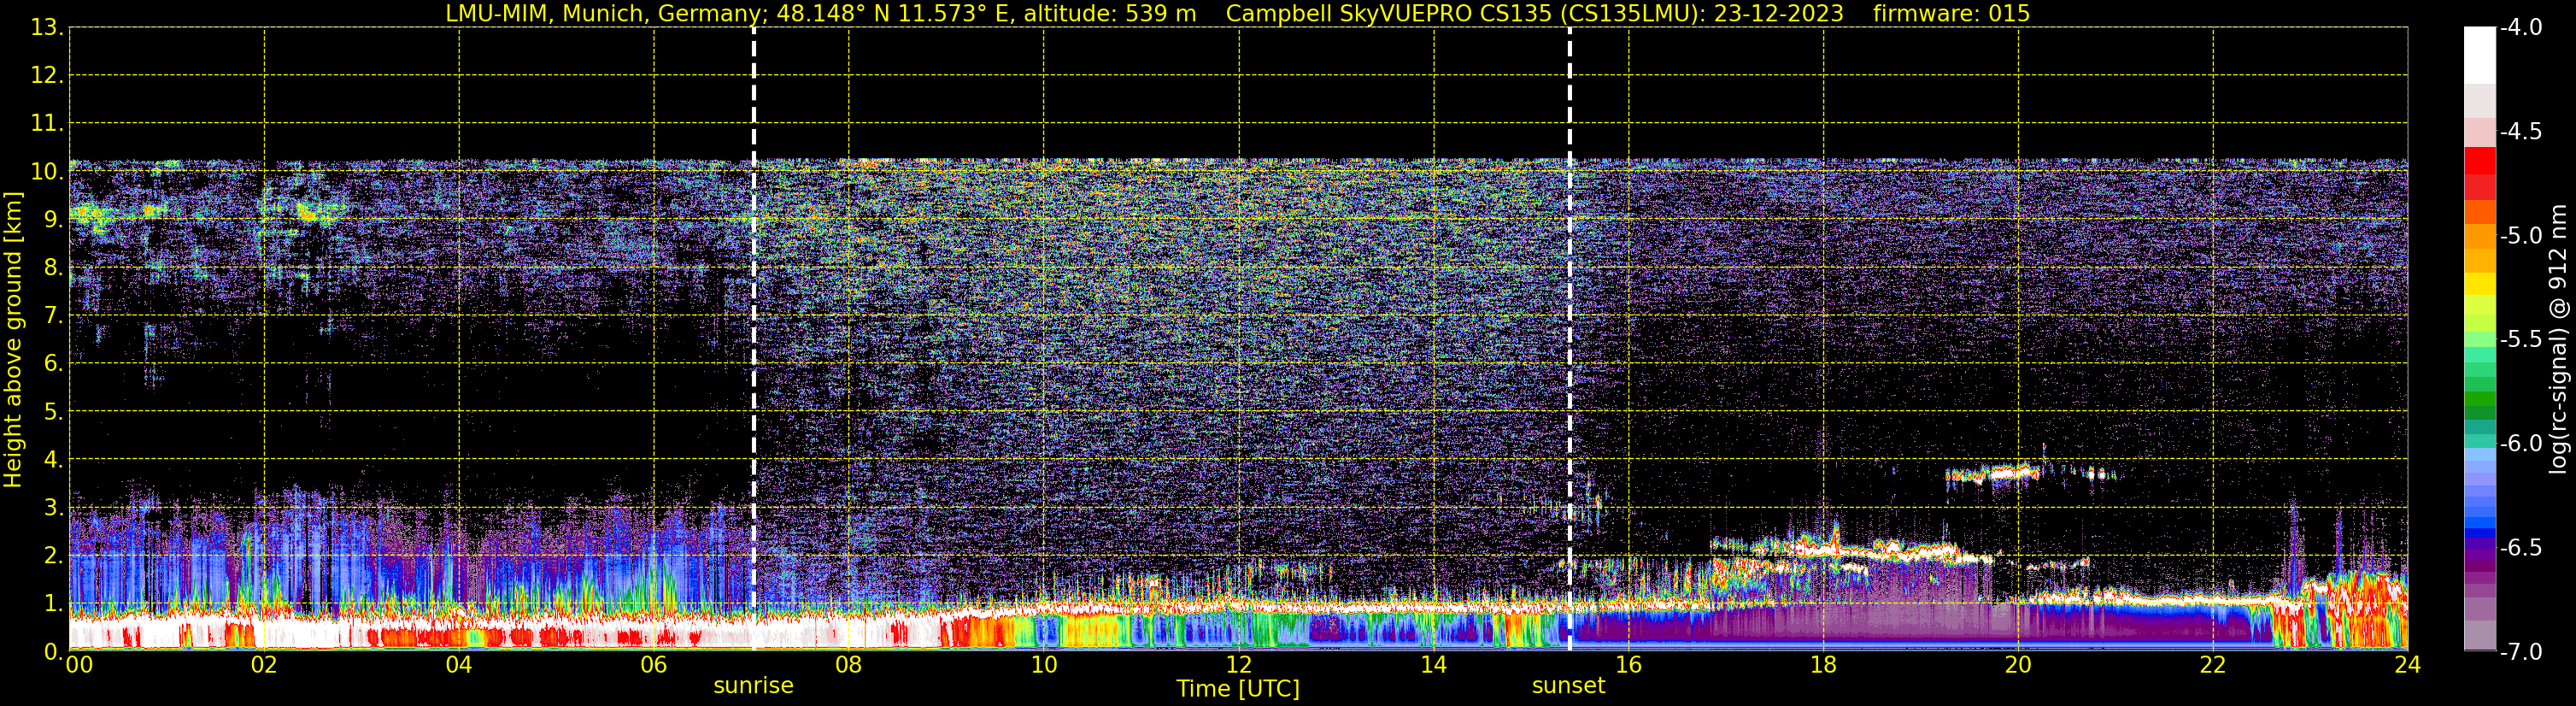Click the height axis tick label 11
This screenshot has width=2576, height=706.
[46, 124]
